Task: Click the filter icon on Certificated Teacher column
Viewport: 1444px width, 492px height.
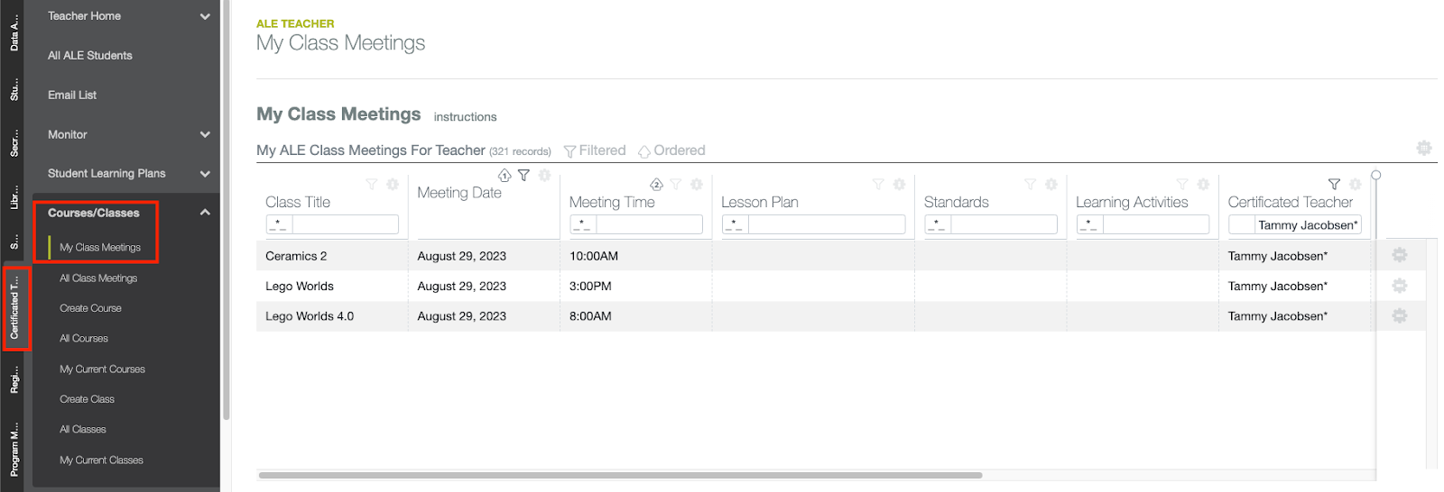Action: point(1334,184)
